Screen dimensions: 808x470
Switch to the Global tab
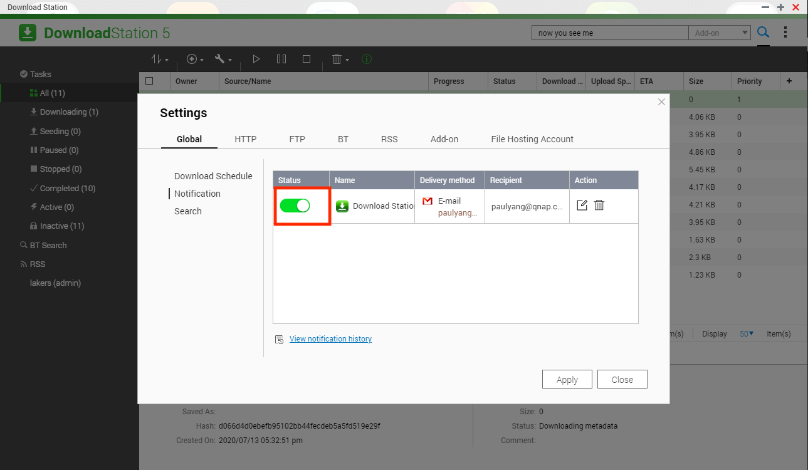pos(189,139)
